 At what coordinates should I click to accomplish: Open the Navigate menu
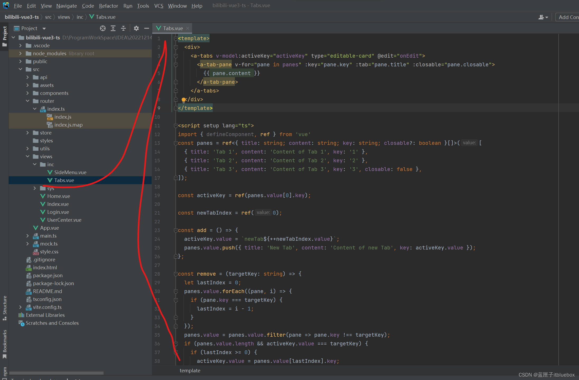(66, 6)
